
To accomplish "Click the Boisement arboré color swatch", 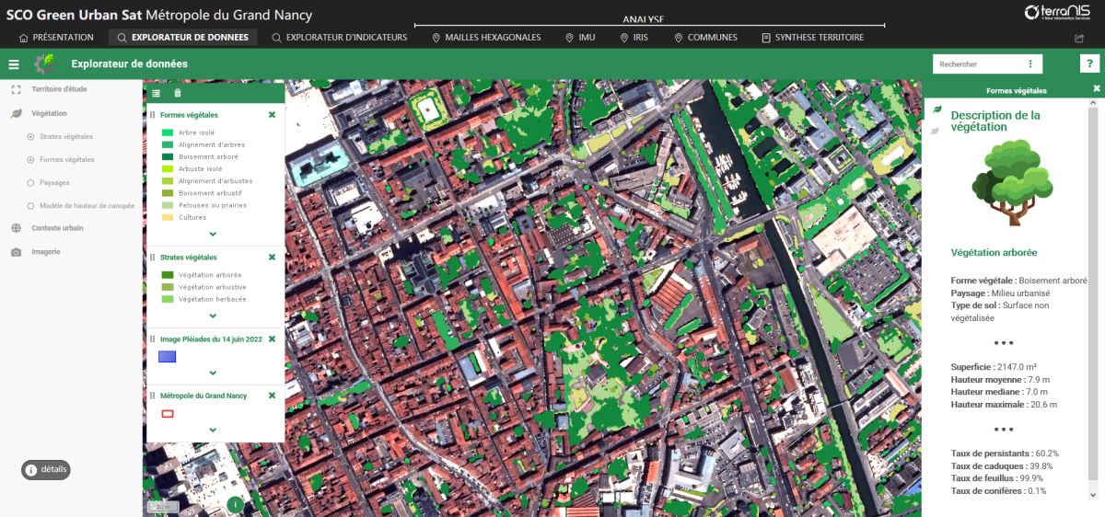I will click(167, 156).
